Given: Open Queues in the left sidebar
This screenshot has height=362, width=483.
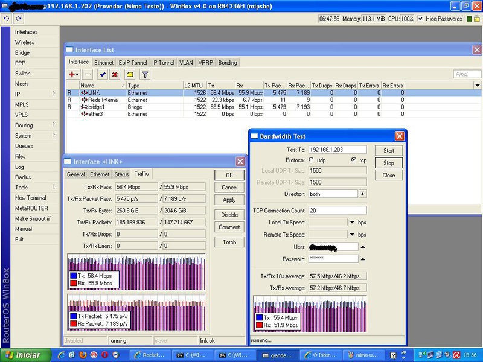Looking at the screenshot, I should [x=24, y=146].
